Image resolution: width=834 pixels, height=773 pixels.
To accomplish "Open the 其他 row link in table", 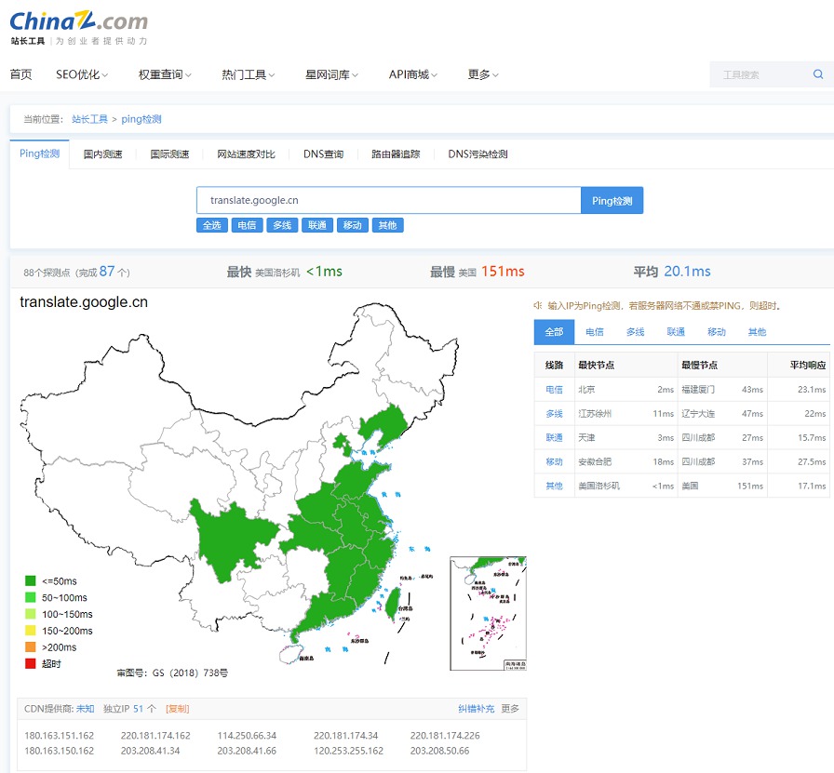I will (x=554, y=486).
